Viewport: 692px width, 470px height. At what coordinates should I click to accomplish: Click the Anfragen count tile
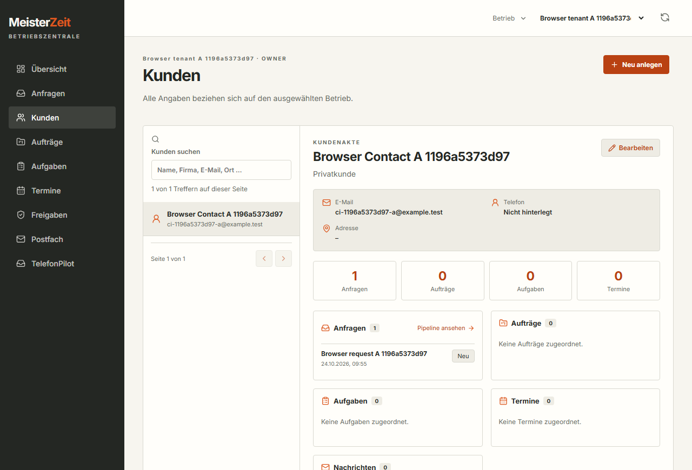[x=355, y=280]
